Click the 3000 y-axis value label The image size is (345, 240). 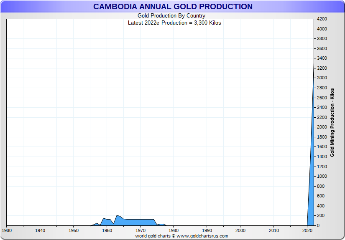tap(322, 78)
